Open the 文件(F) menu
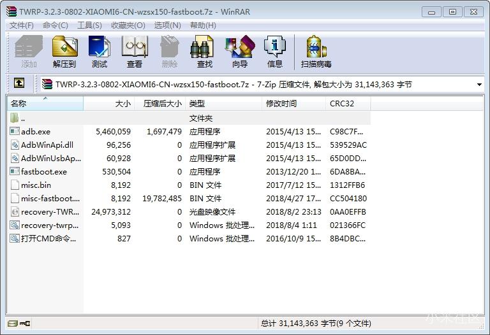 coord(21,25)
